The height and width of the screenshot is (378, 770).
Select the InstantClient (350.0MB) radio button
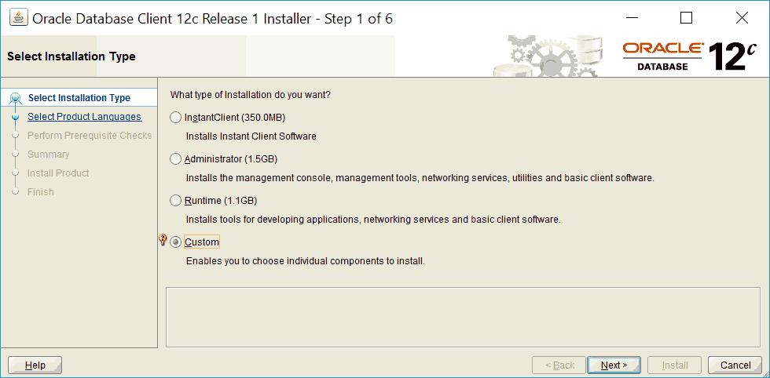pyautogui.click(x=175, y=118)
